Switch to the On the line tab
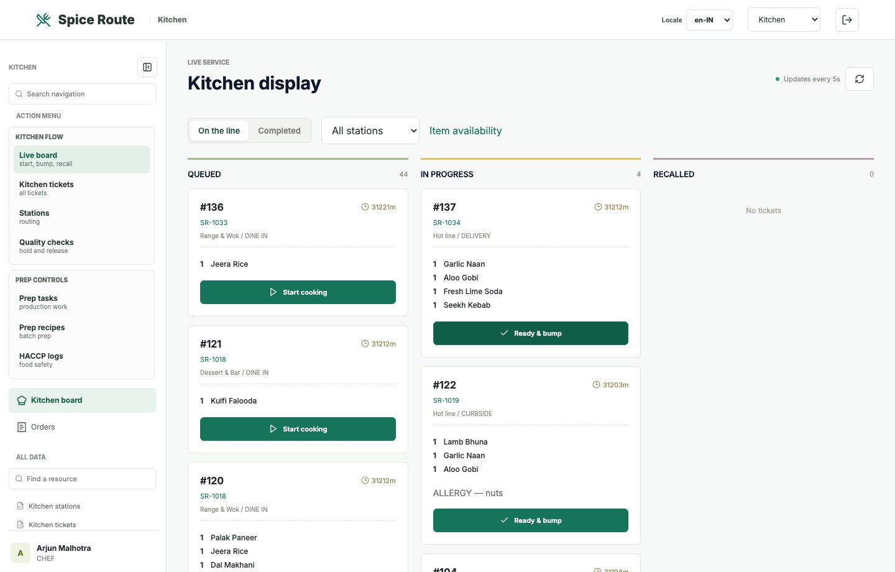This screenshot has width=895, height=572. tap(219, 131)
